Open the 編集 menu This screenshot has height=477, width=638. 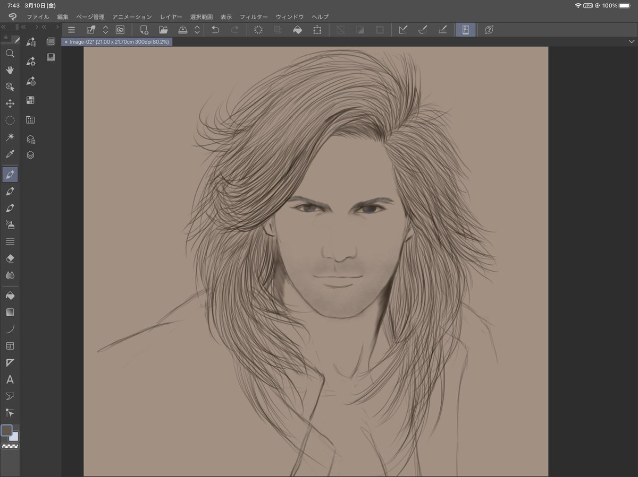click(63, 17)
